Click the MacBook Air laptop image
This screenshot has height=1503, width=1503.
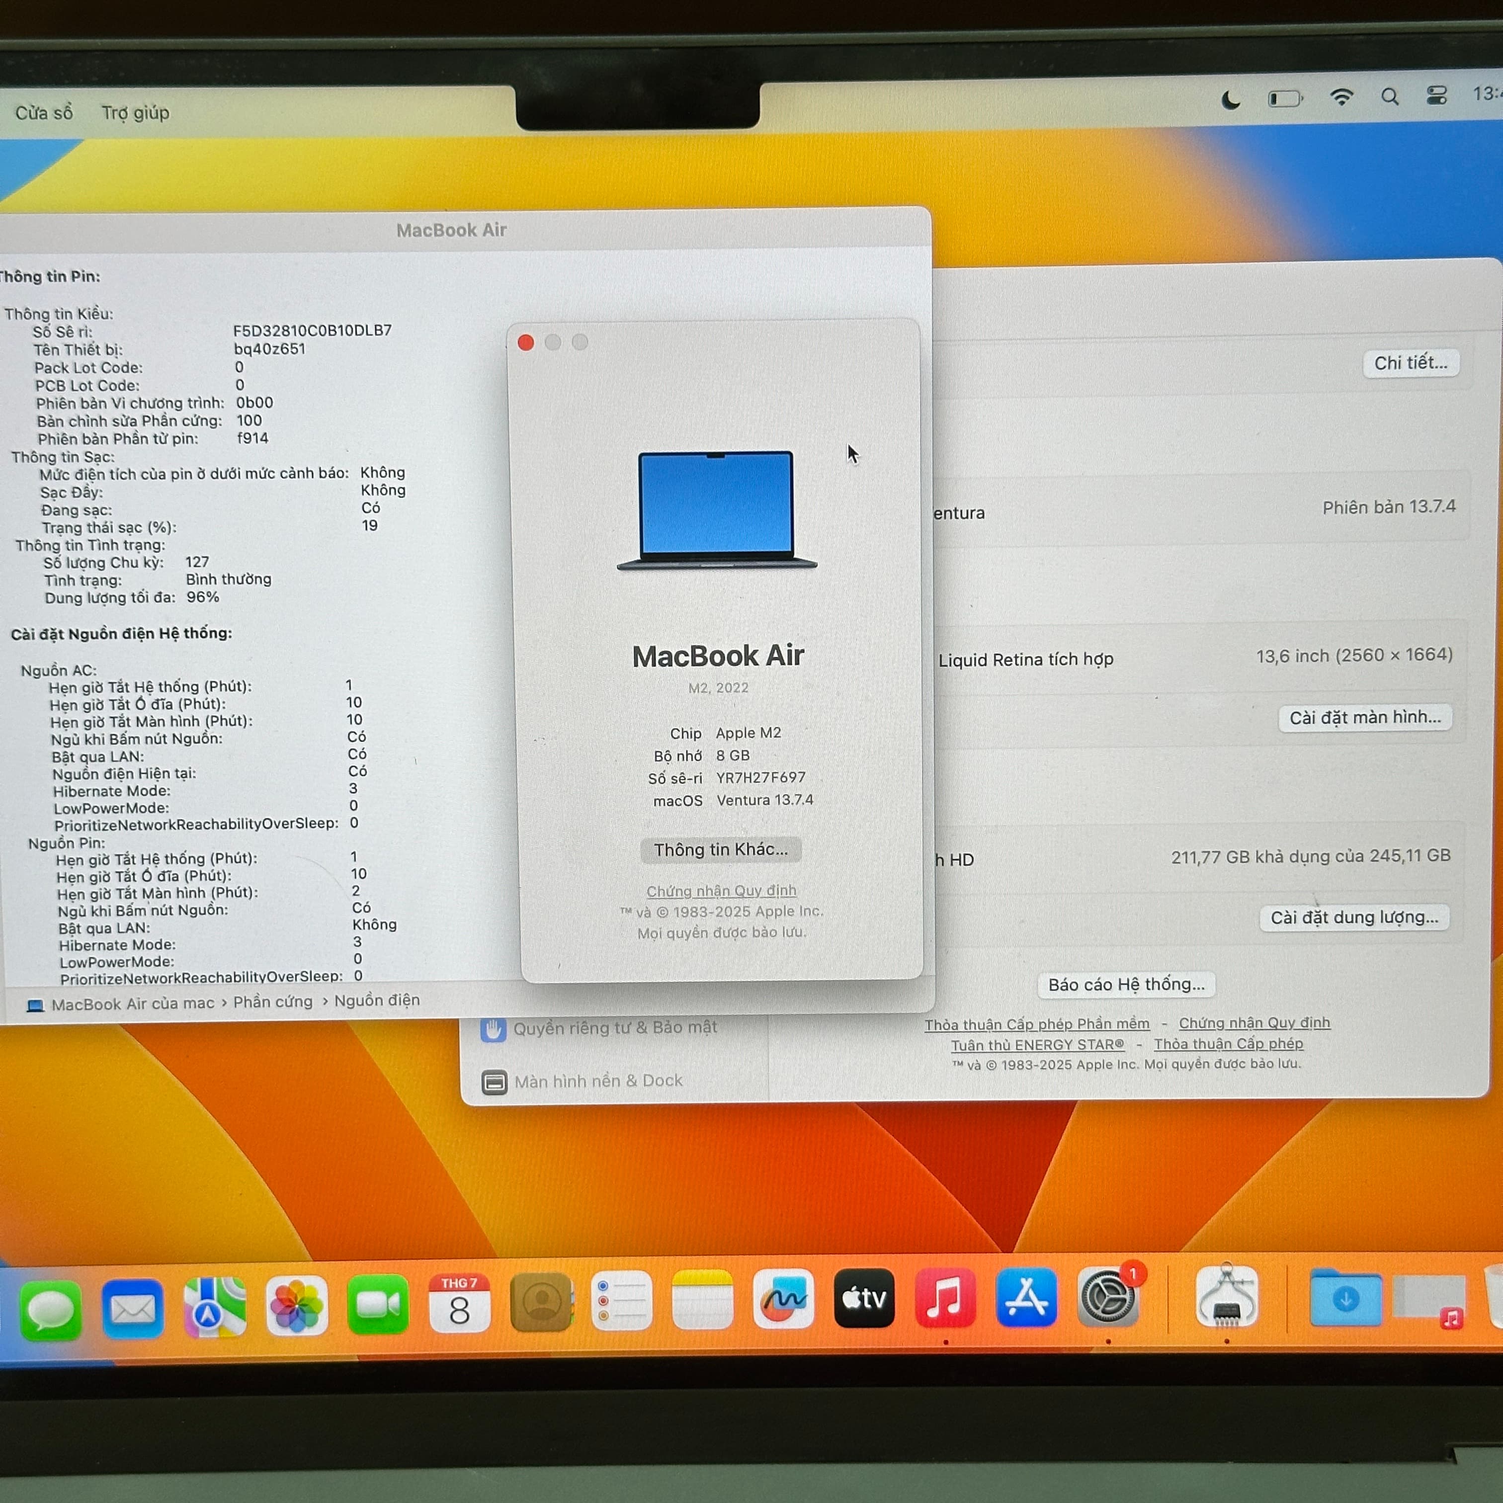(717, 510)
